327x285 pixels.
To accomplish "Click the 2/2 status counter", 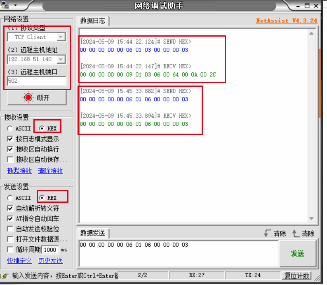I will (x=143, y=275).
